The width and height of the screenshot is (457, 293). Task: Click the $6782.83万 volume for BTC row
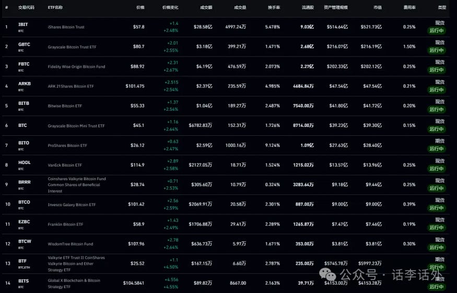(x=200, y=125)
